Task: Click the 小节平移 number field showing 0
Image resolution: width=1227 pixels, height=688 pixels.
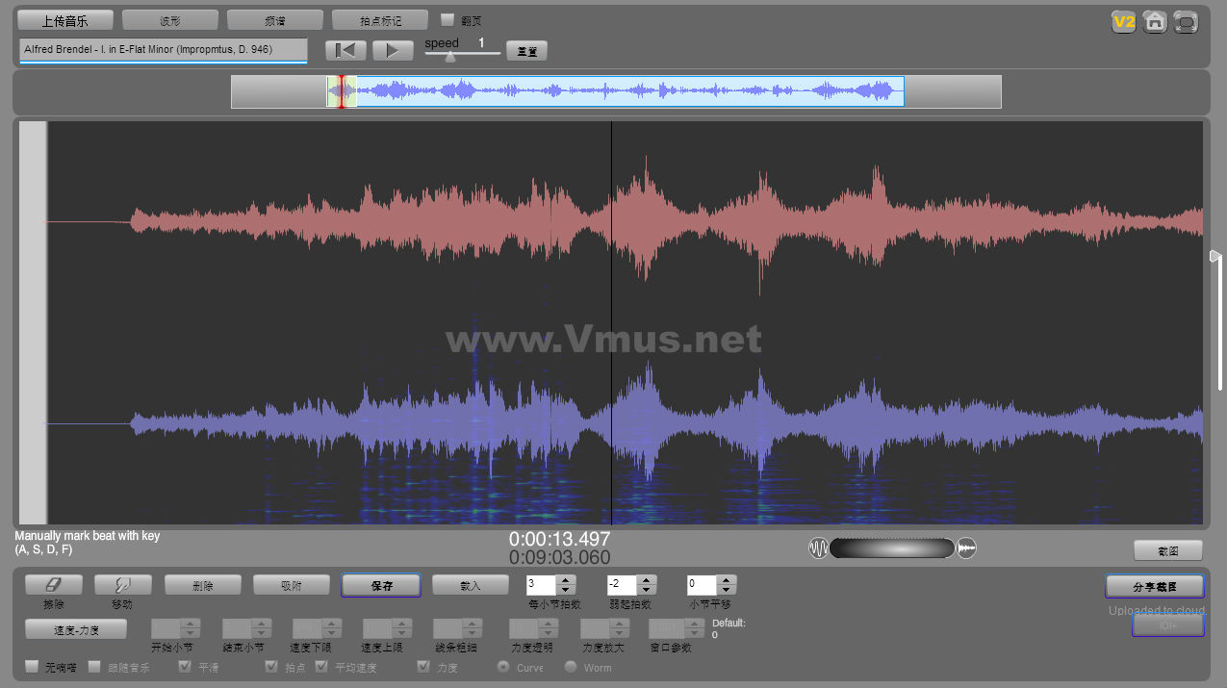Action: point(703,585)
